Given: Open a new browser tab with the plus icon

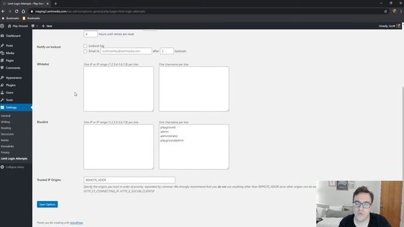Looking at the screenshot, I should pyautogui.click(x=56, y=4).
